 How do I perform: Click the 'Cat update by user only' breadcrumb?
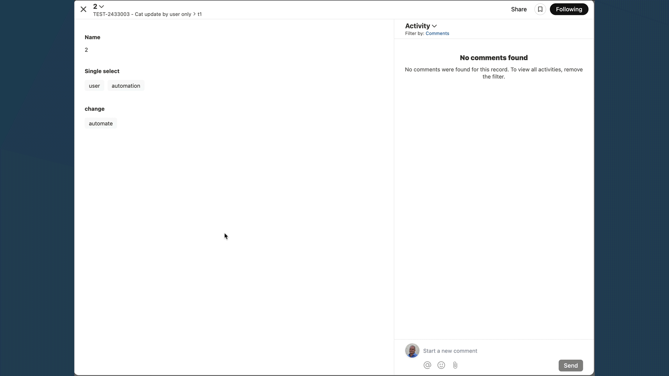tap(142, 14)
